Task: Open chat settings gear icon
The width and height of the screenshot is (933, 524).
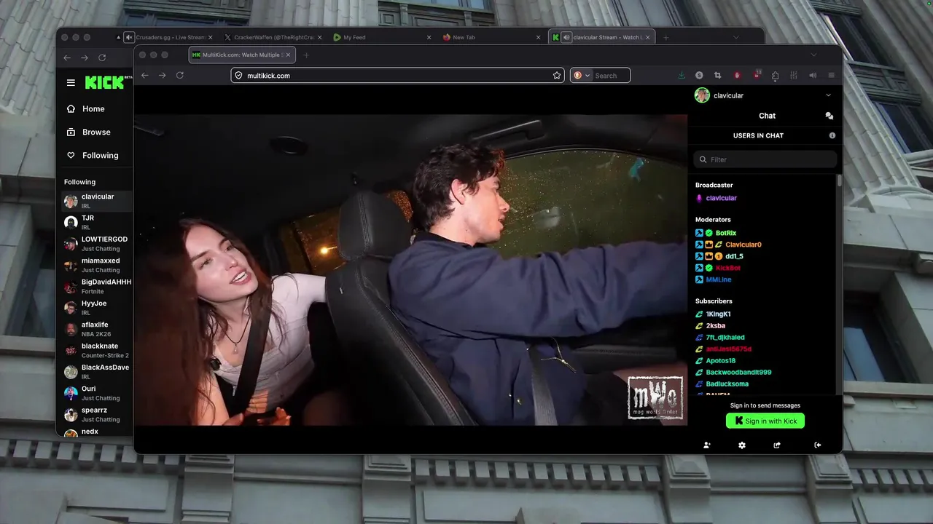Action: (x=742, y=445)
